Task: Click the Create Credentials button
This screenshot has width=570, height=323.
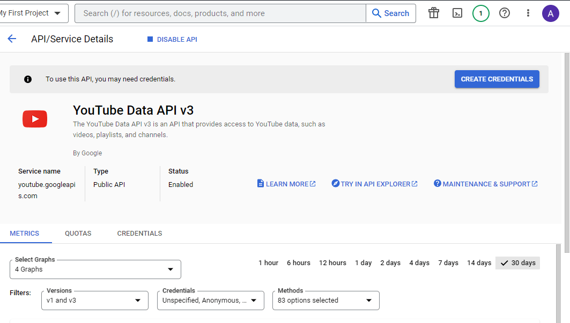Action: tap(497, 79)
